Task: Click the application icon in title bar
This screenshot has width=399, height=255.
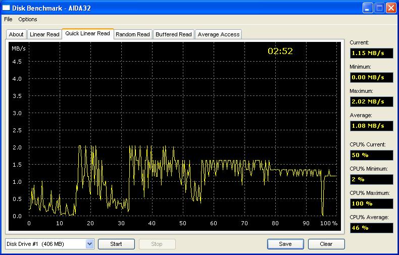Action: tap(6, 8)
